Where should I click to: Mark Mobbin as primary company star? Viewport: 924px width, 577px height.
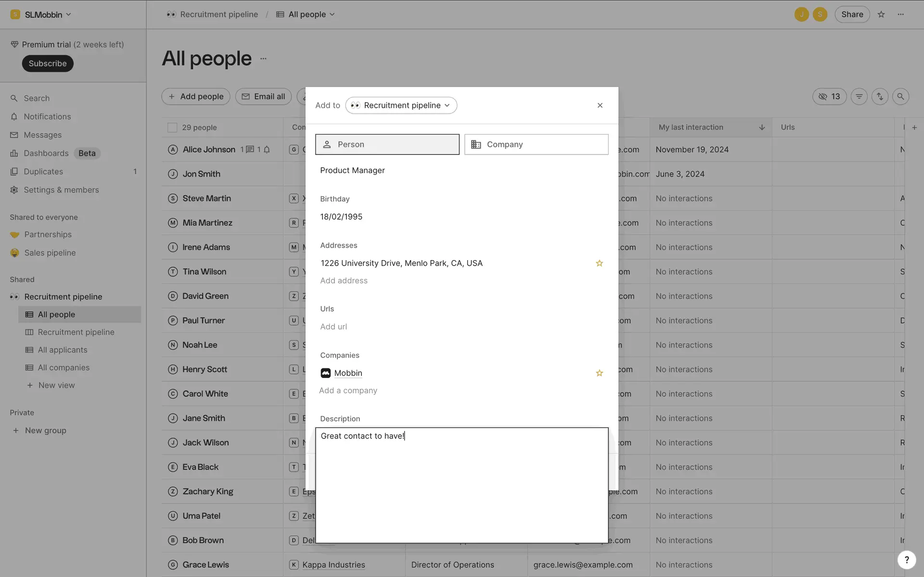(599, 373)
